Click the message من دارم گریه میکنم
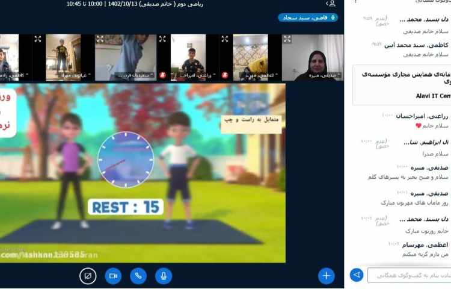Image resolution: width=451 pixels, height=289 pixels. [425, 255]
